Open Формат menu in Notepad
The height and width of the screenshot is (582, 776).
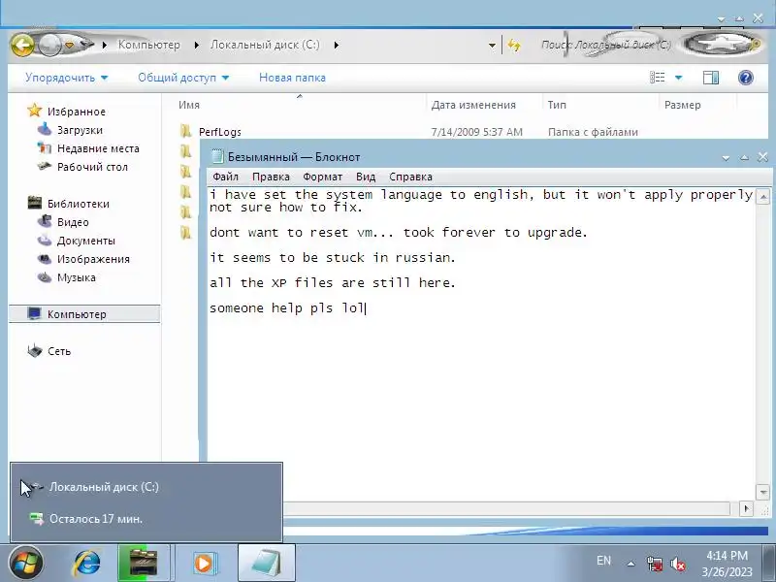pos(323,177)
